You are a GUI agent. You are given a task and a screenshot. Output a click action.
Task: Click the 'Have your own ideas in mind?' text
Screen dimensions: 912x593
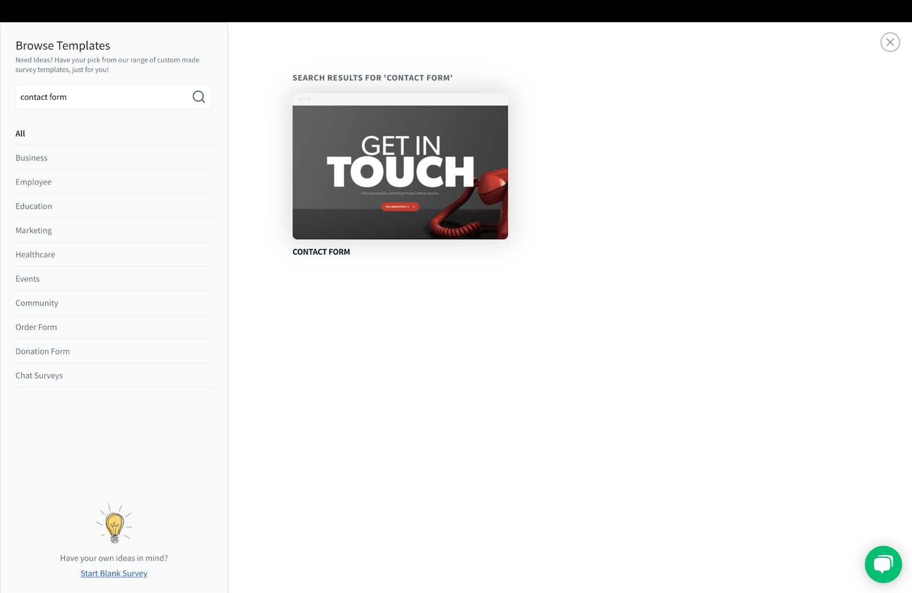[114, 558]
